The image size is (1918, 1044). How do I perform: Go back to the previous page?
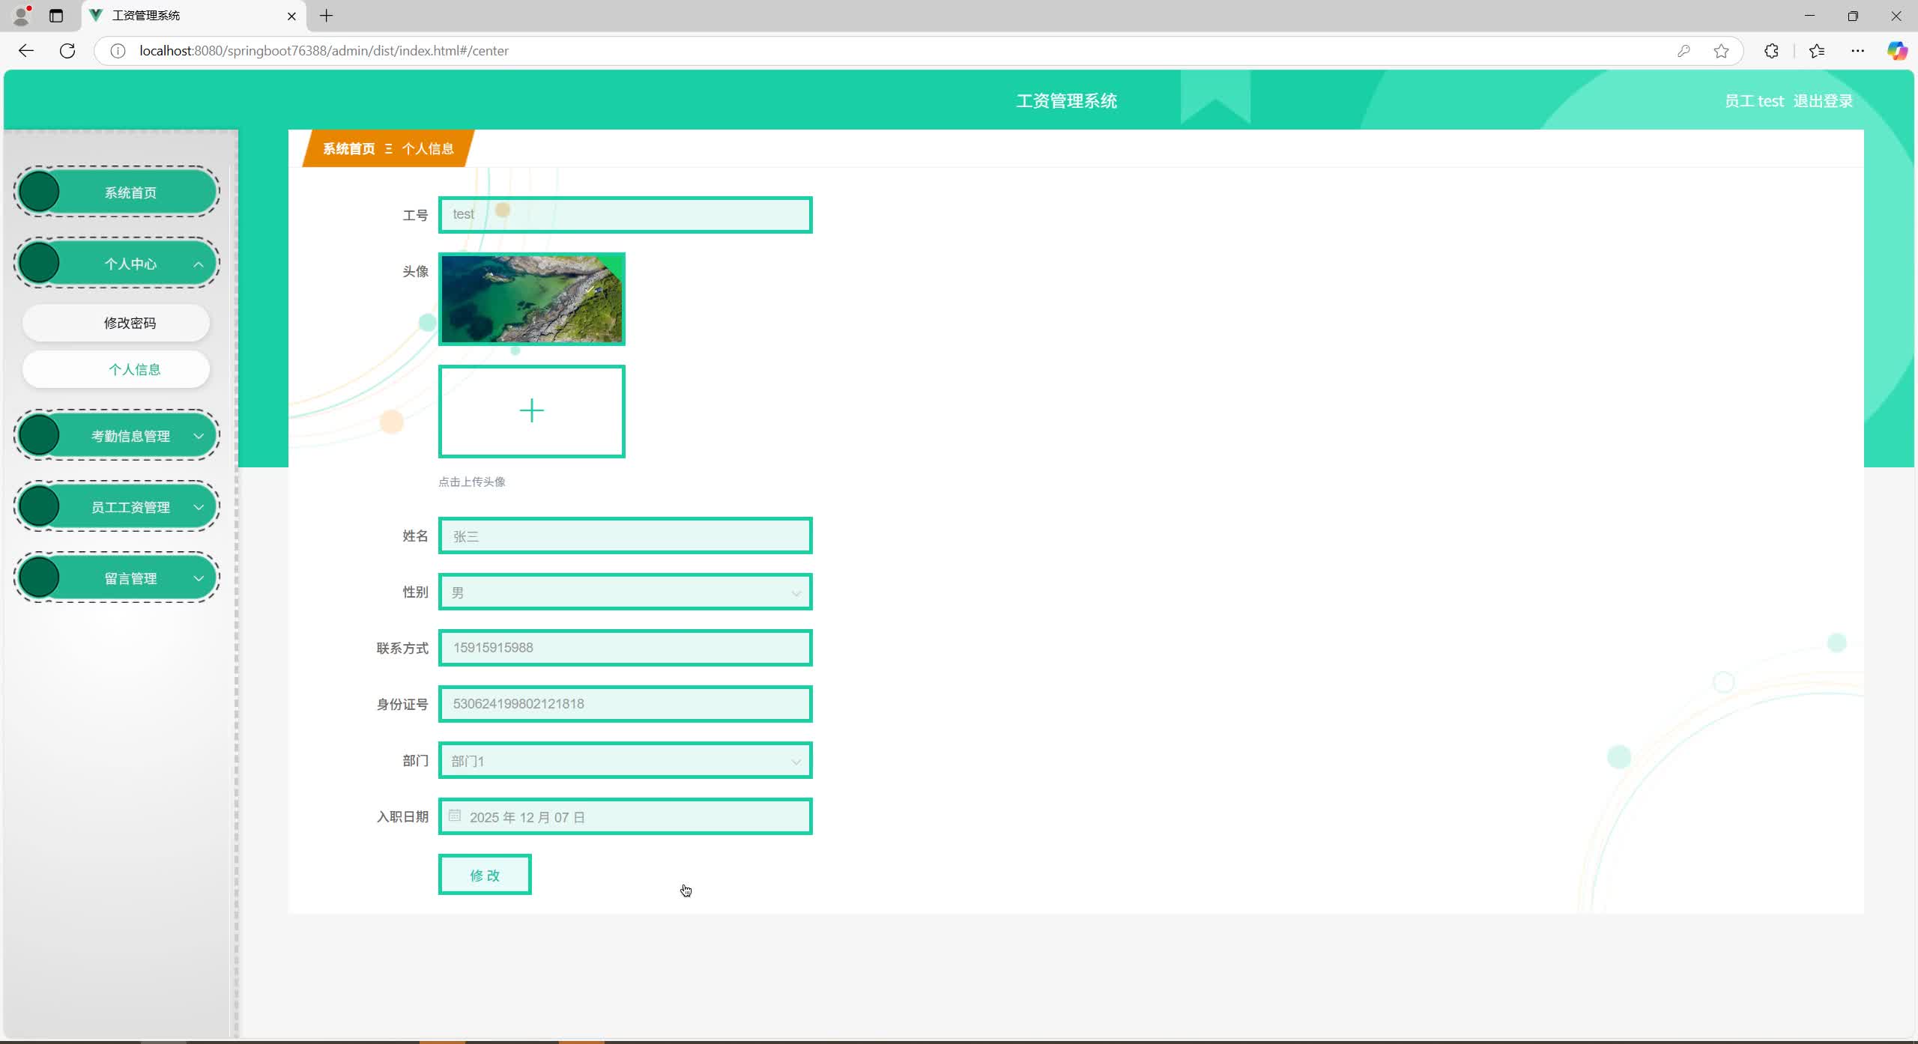point(26,51)
